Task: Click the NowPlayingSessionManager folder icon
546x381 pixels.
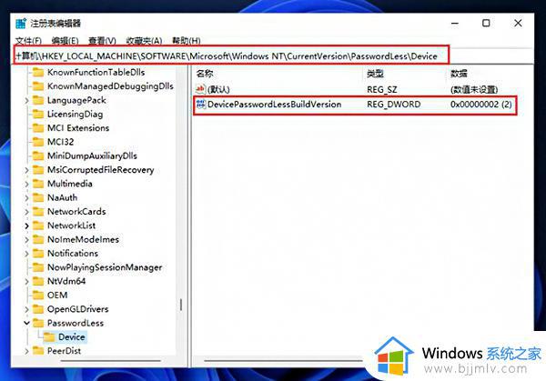Action: 38,267
